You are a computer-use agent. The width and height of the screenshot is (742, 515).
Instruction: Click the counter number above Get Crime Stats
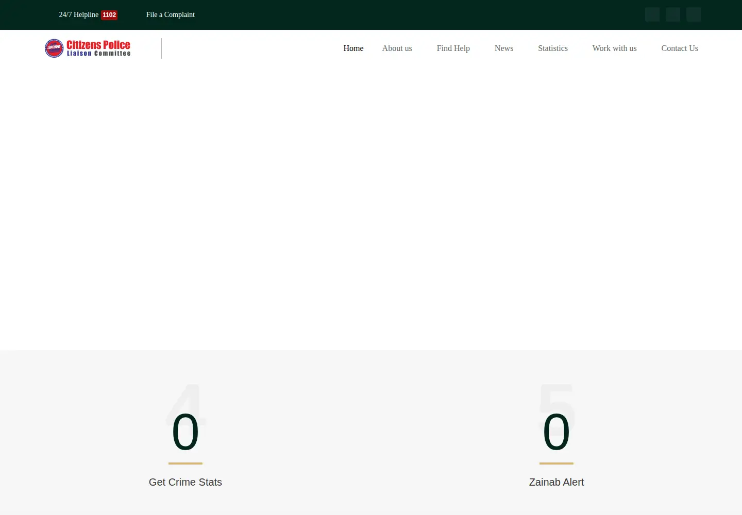(185, 432)
